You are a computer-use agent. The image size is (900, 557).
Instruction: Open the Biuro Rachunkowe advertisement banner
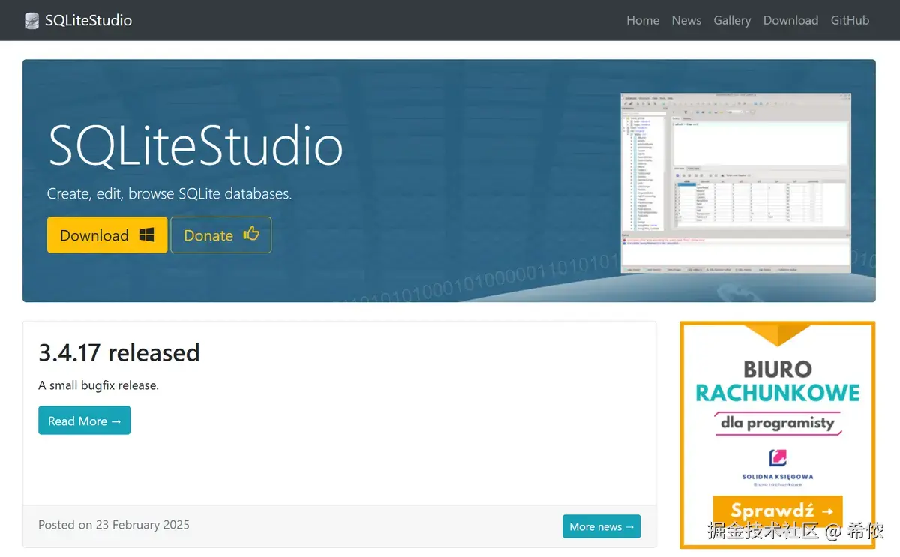[778, 435]
